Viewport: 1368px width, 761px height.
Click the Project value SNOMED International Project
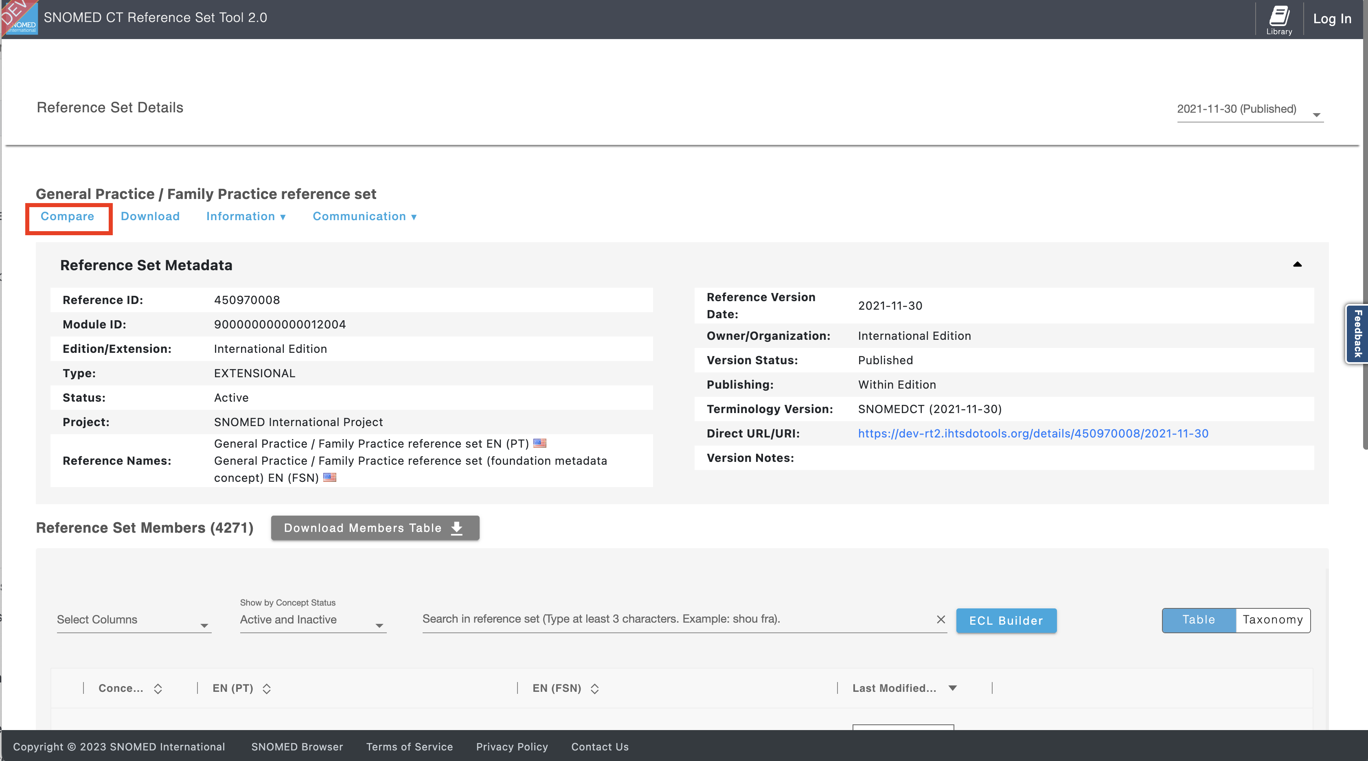tap(298, 422)
